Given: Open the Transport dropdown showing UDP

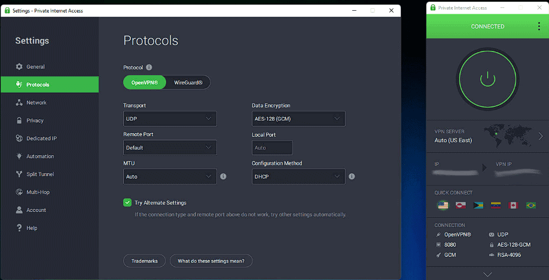Looking at the screenshot, I should point(170,119).
